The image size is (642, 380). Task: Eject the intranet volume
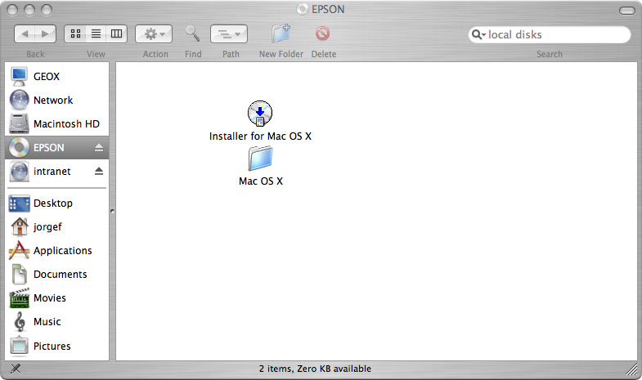99,171
